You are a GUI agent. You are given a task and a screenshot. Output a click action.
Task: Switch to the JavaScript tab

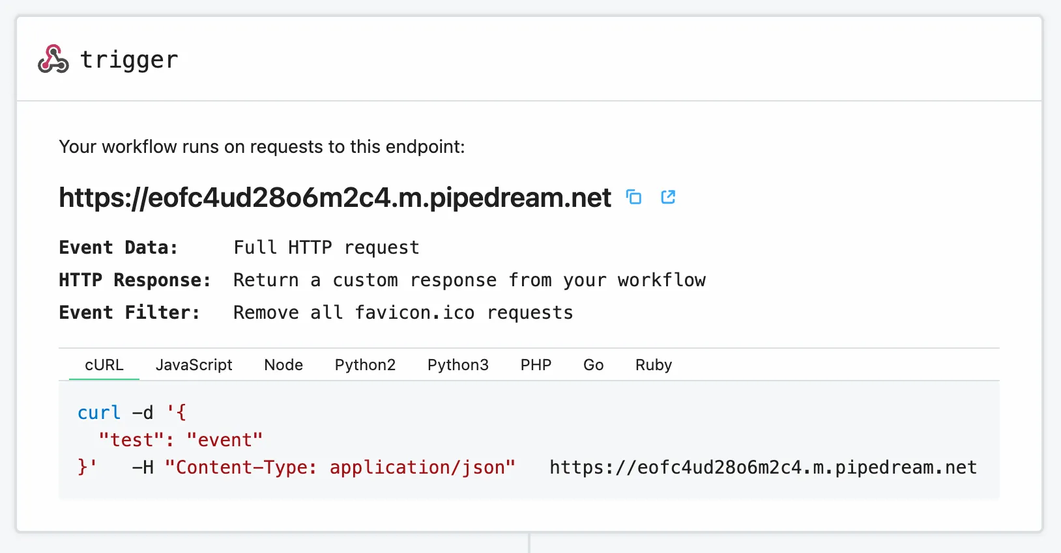click(194, 365)
